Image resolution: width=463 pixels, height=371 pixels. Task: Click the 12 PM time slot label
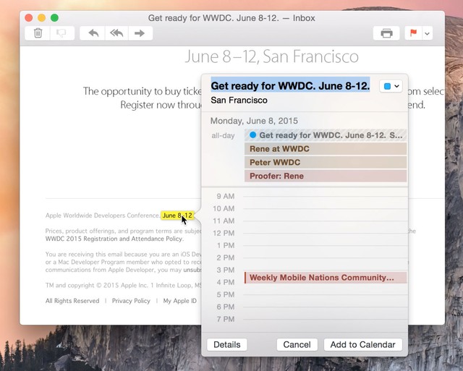click(x=224, y=233)
